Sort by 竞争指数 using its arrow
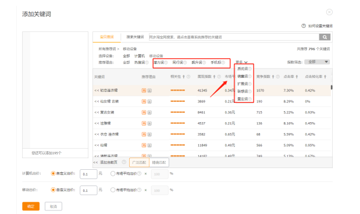This screenshot has width=360, height=214. [273, 77]
